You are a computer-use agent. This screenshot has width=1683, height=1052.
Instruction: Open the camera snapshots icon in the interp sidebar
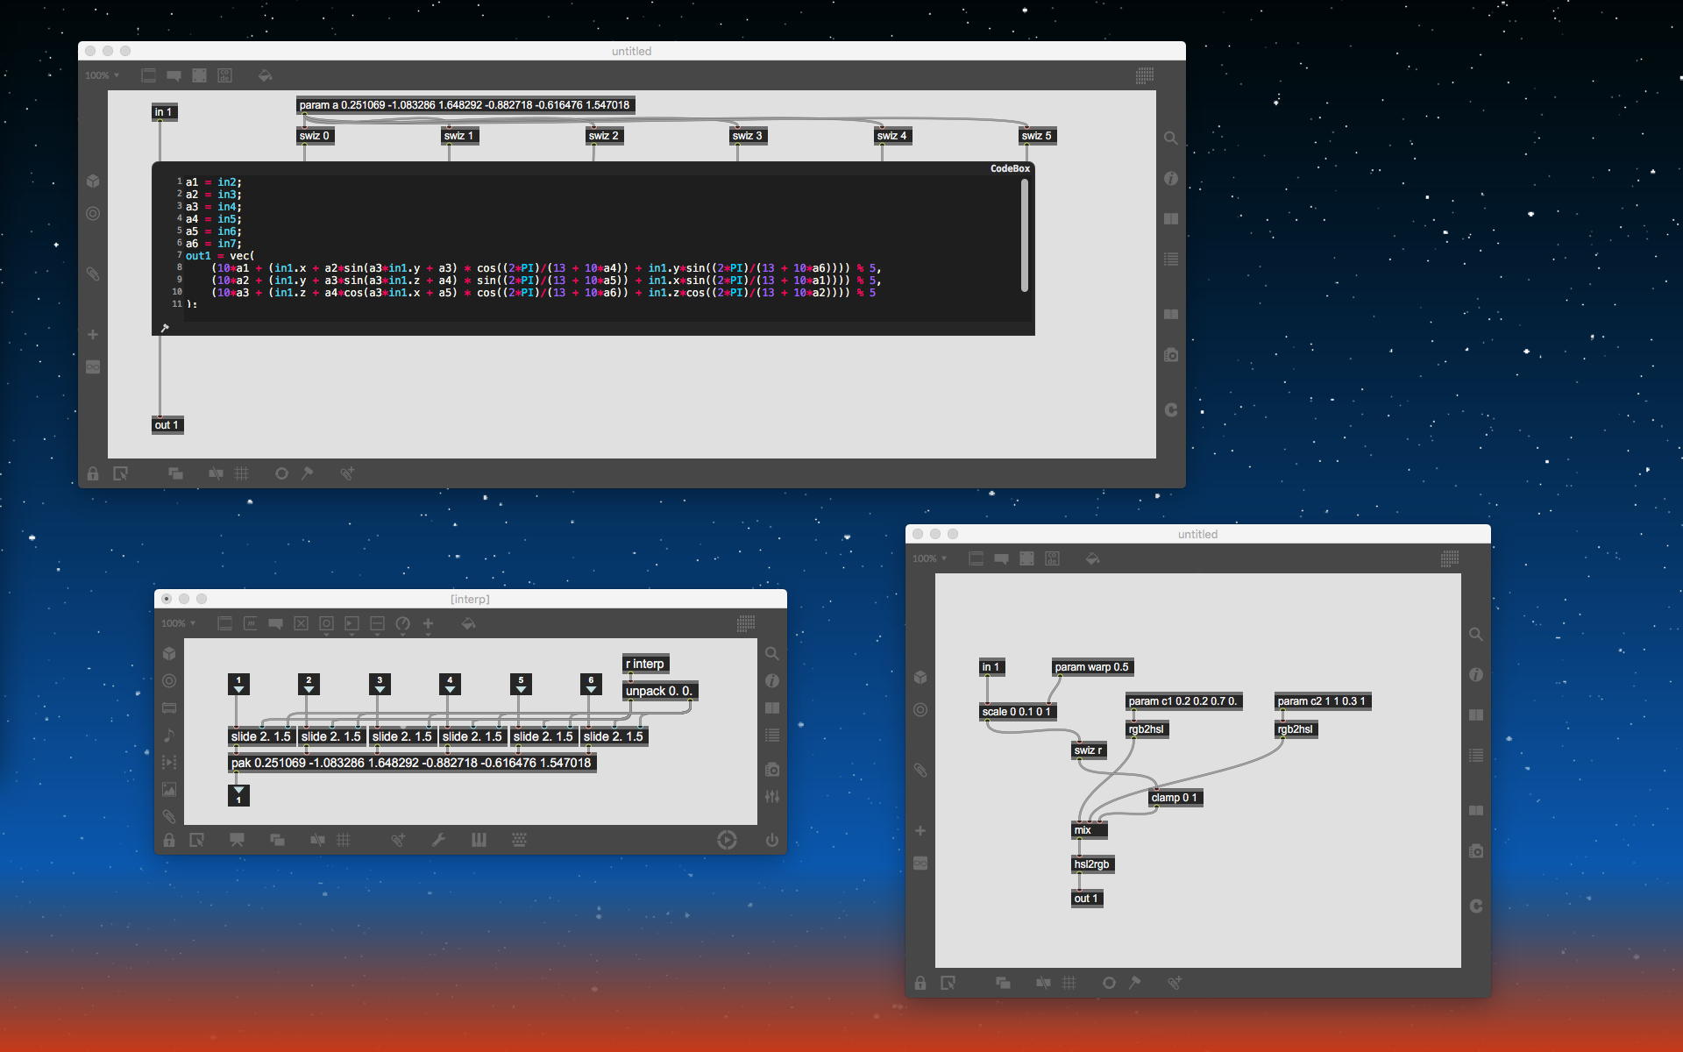pyautogui.click(x=771, y=770)
